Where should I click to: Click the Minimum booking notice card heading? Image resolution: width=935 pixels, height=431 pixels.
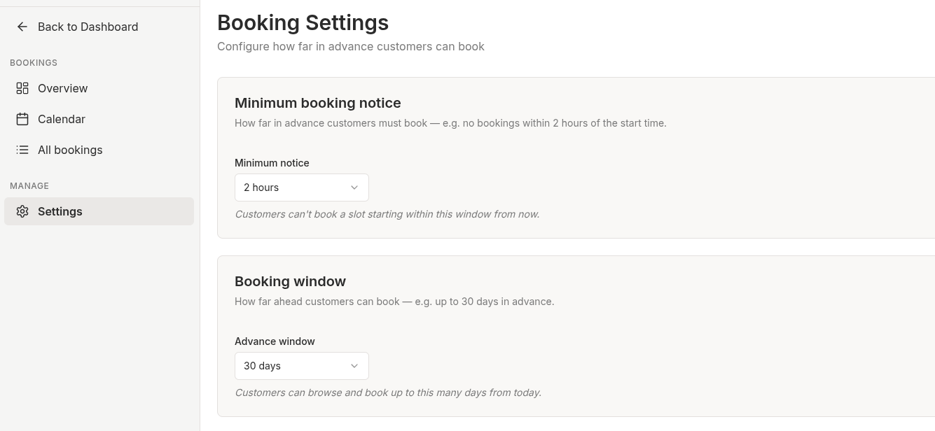pyautogui.click(x=318, y=103)
